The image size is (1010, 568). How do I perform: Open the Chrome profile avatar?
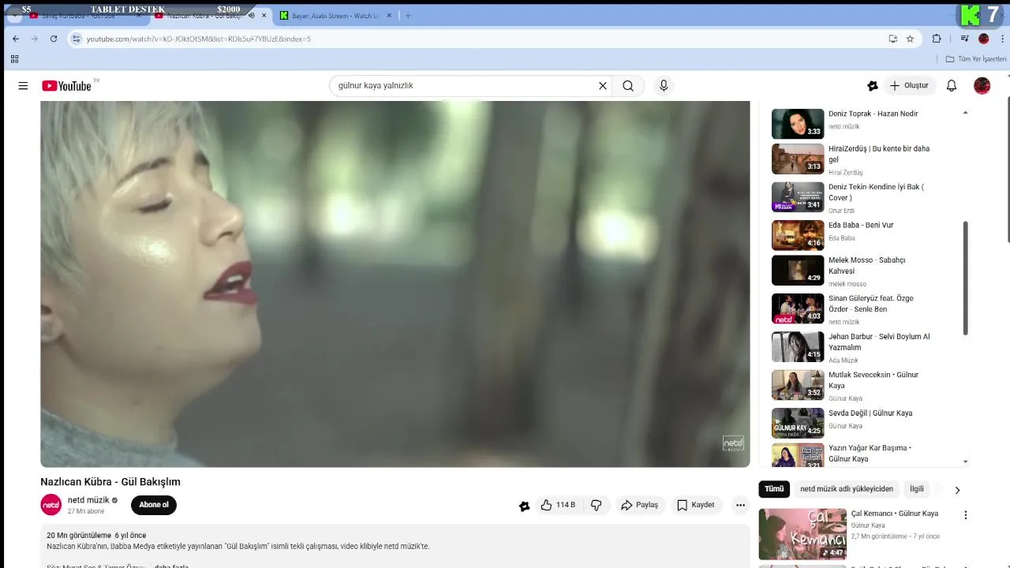(x=983, y=39)
